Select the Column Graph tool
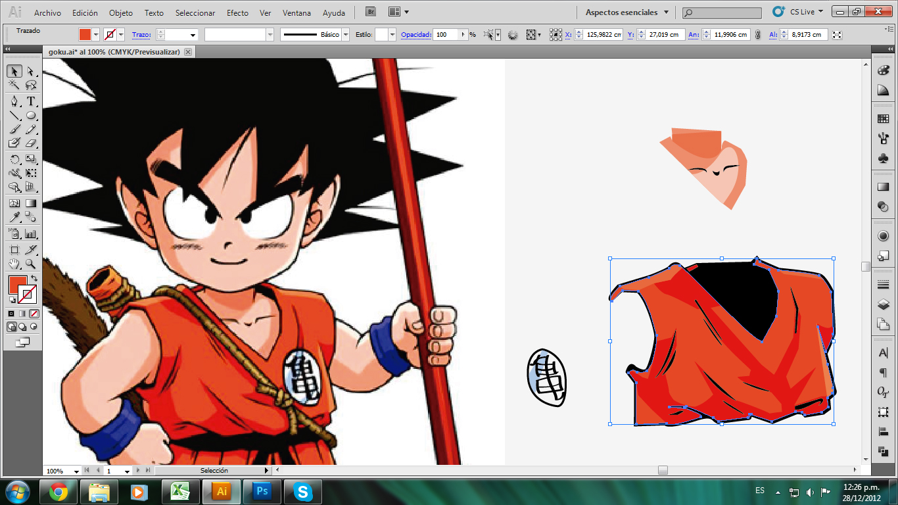This screenshot has height=505, width=898. coord(30,233)
